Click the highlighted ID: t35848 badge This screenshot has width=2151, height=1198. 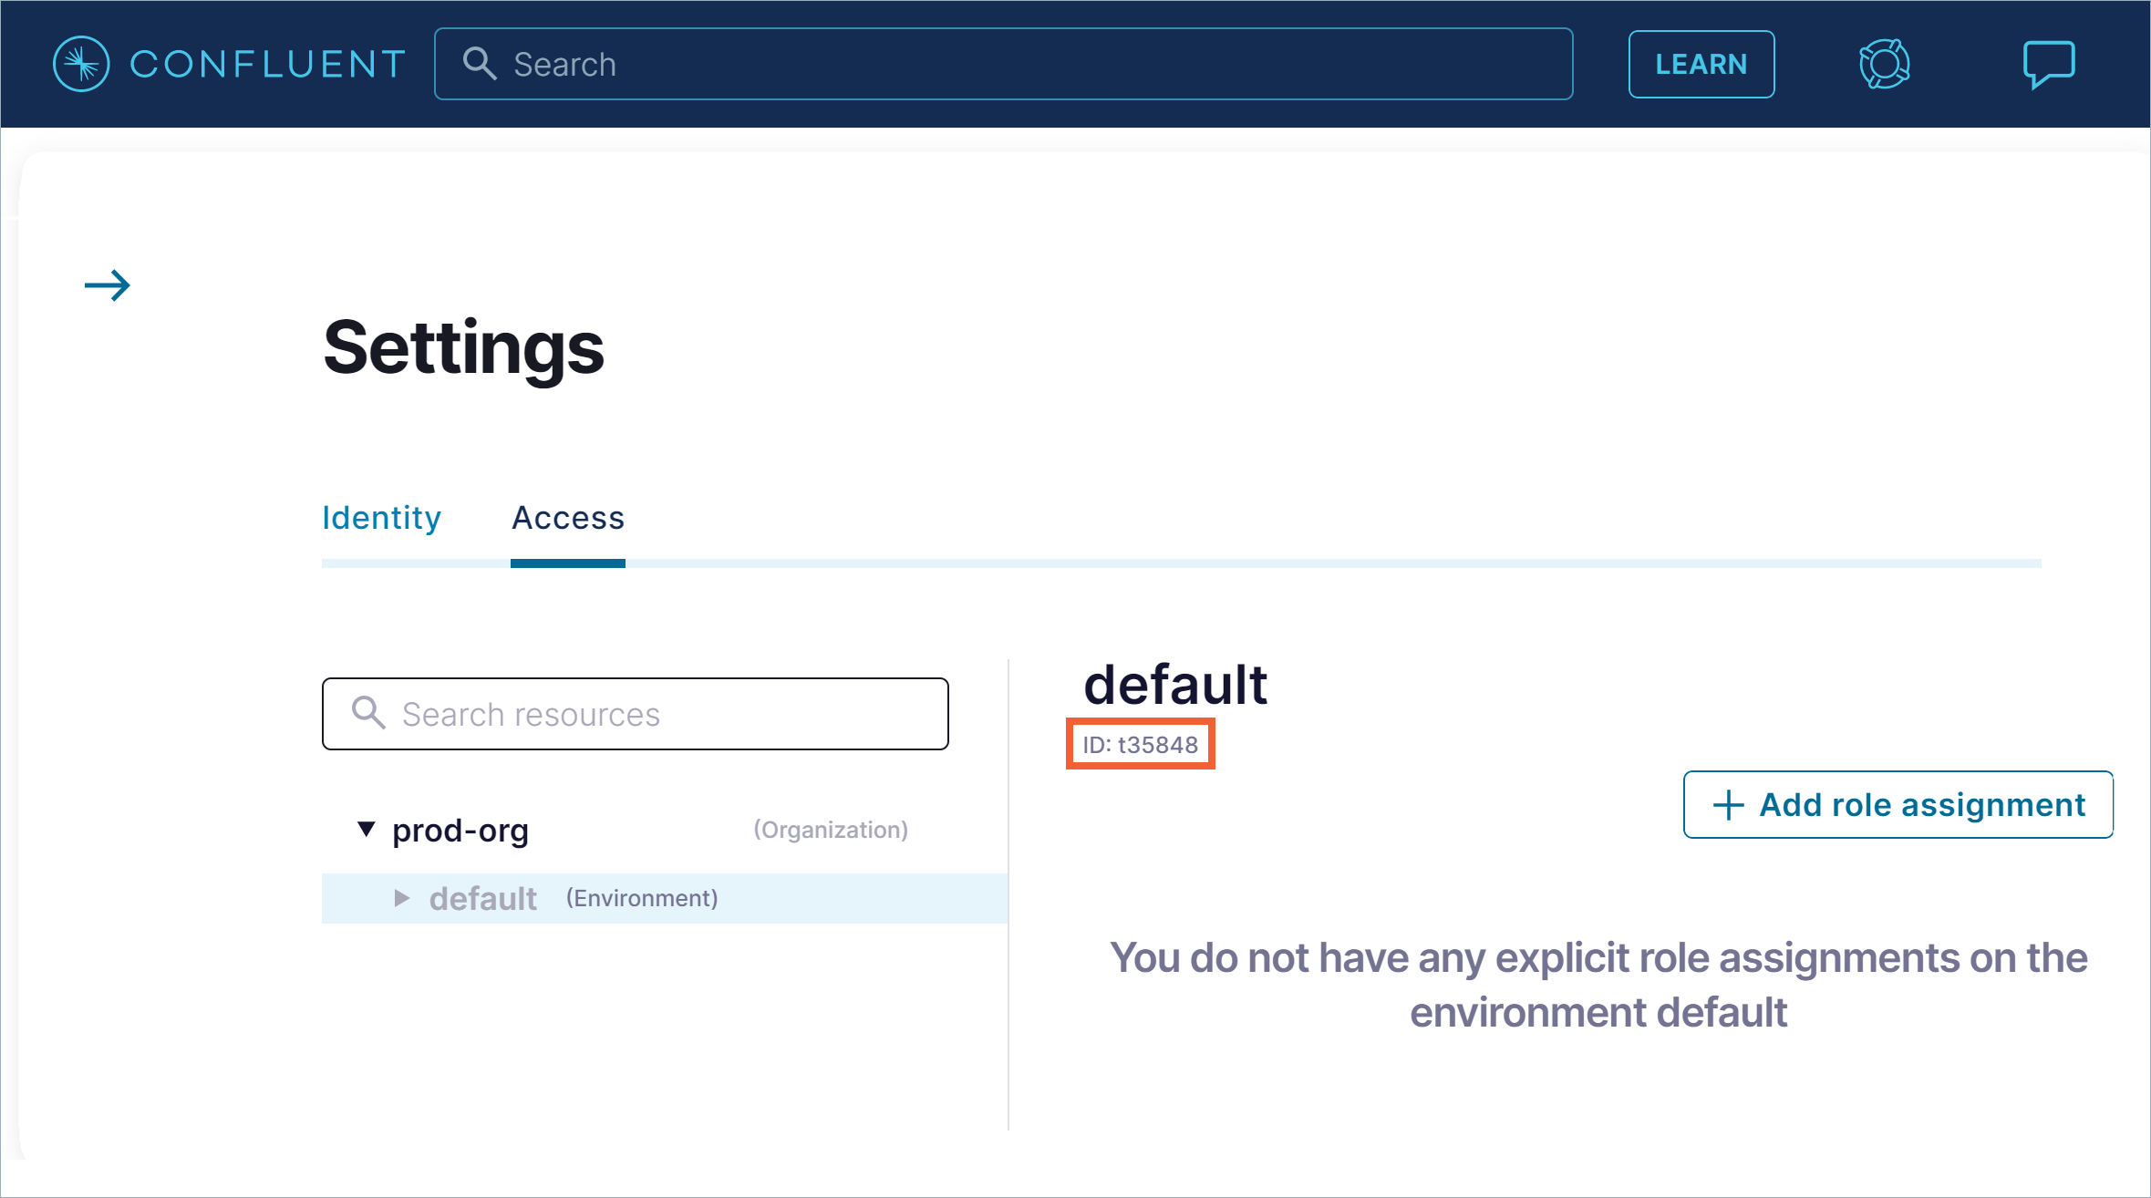1140,744
